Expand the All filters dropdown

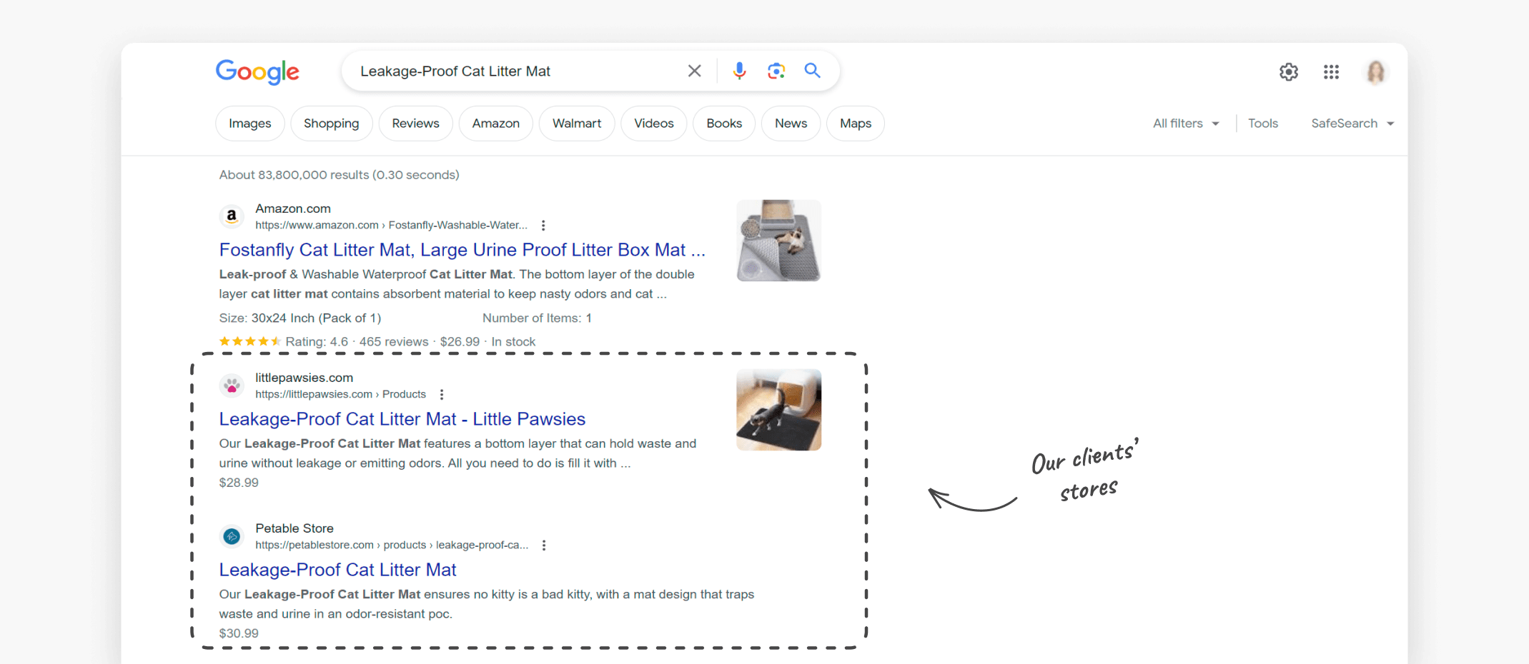pyautogui.click(x=1185, y=124)
